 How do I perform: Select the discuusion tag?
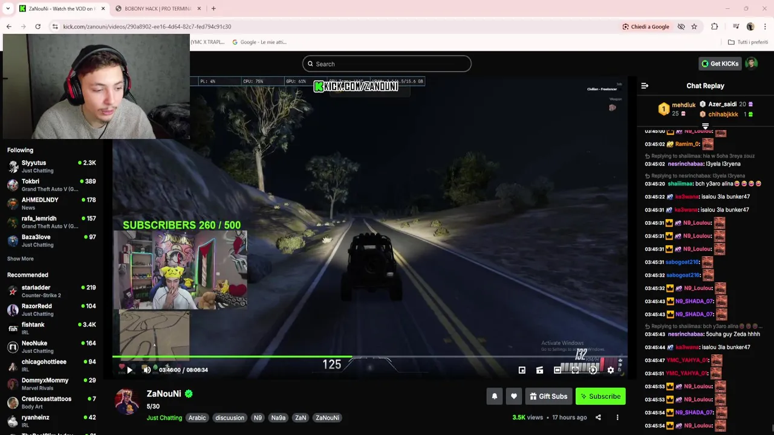(x=230, y=417)
